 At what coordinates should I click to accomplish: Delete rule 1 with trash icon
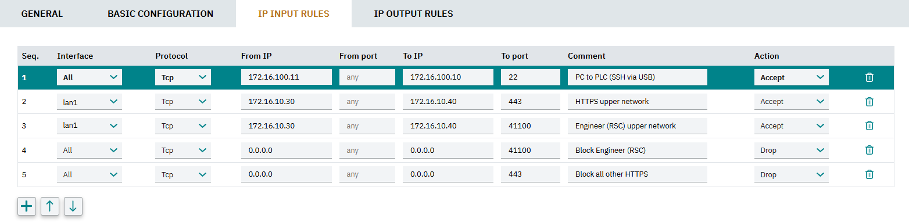(x=869, y=77)
